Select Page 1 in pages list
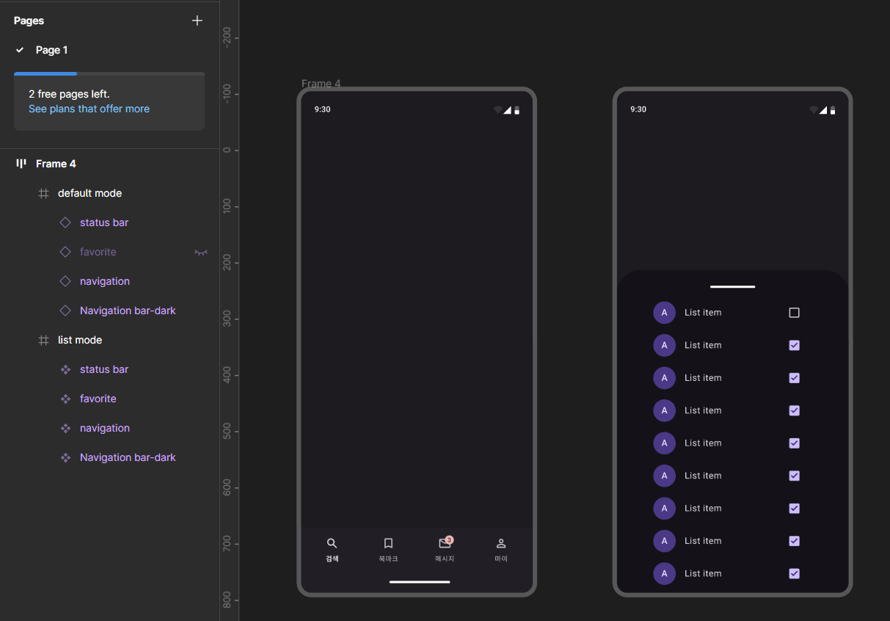The height and width of the screenshot is (621, 890). click(x=51, y=50)
